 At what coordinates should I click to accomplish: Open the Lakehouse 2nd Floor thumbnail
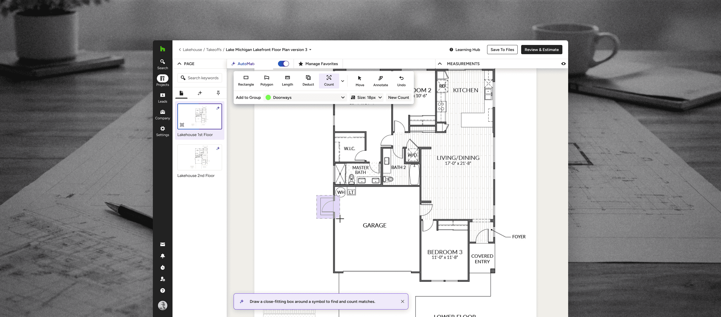point(200,157)
